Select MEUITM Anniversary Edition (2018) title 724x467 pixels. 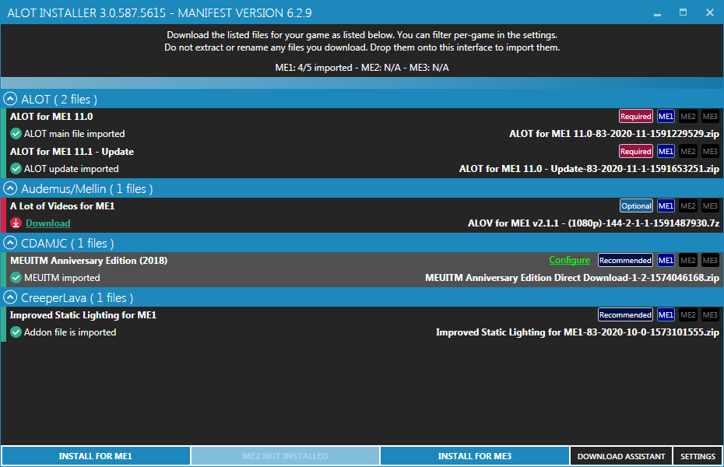pyautogui.click(x=89, y=260)
